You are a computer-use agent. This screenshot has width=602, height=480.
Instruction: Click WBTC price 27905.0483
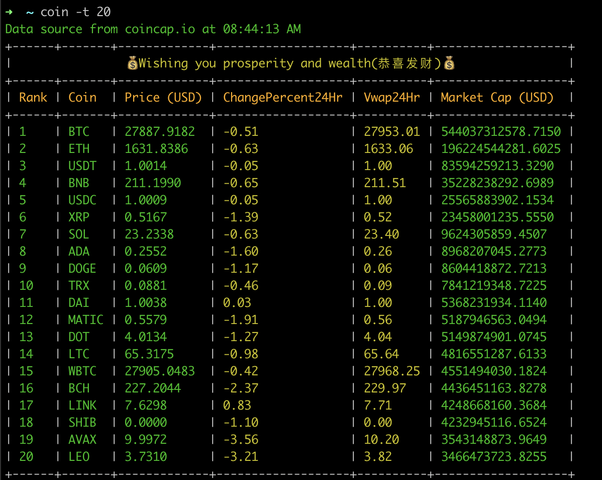(x=160, y=371)
